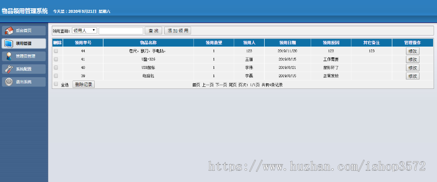Image resolution: width=437 pixels, height=182 pixels.
Task: Open 后台首页 in the sidebar
Action: (x=24, y=31)
